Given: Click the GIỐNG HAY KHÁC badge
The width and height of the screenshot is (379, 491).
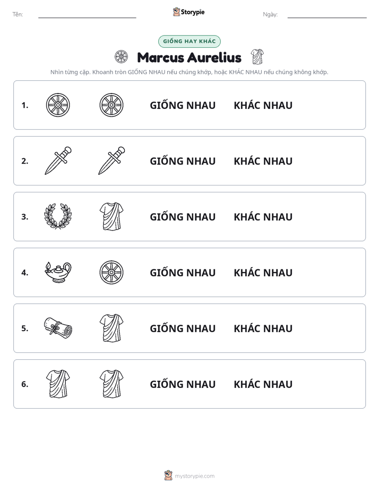Looking at the screenshot, I should (x=189, y=41).
